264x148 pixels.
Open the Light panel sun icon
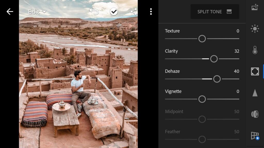(x=255, y=29)
